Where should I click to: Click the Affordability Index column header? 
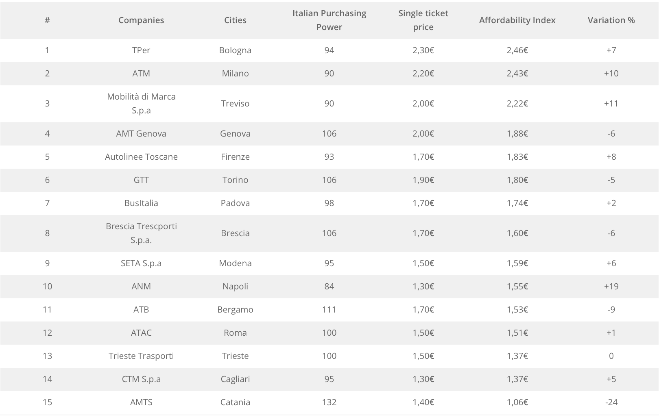click(517, 20)
